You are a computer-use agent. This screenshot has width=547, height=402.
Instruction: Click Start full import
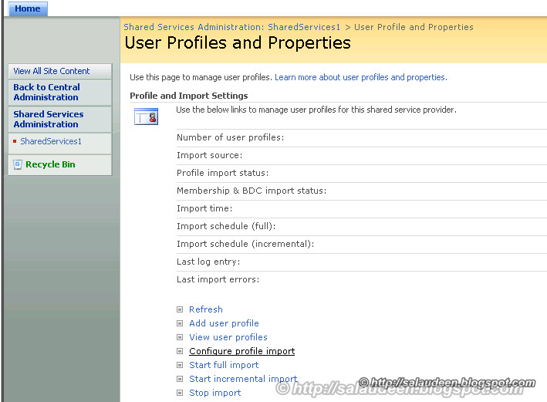224,366
